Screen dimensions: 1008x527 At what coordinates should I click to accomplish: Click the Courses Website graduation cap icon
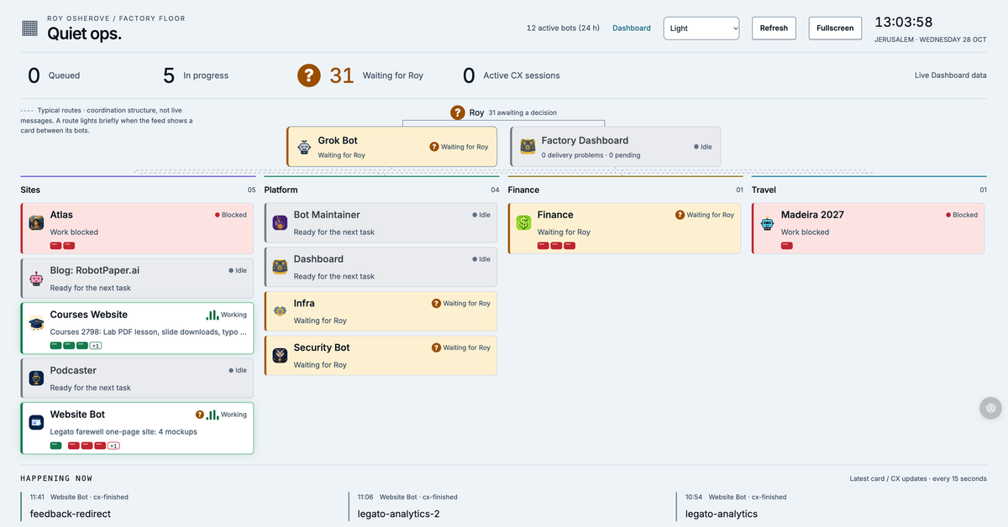pyautogui.click(x=36, y=323)
